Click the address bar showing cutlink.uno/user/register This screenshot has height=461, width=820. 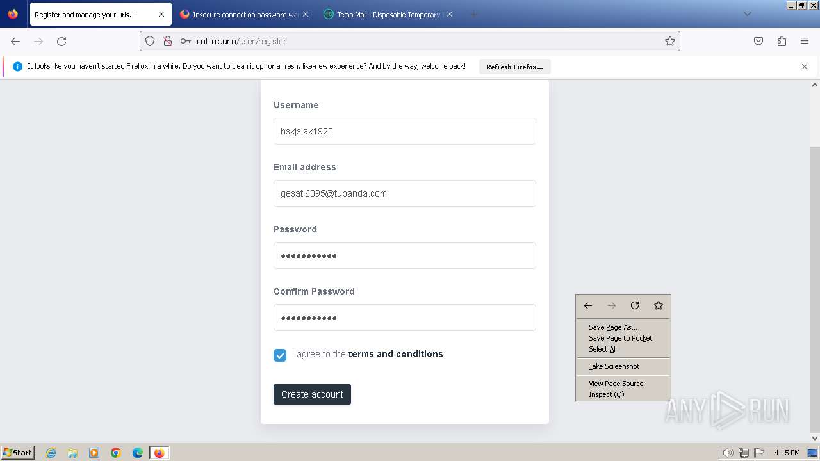click(410, 41)
